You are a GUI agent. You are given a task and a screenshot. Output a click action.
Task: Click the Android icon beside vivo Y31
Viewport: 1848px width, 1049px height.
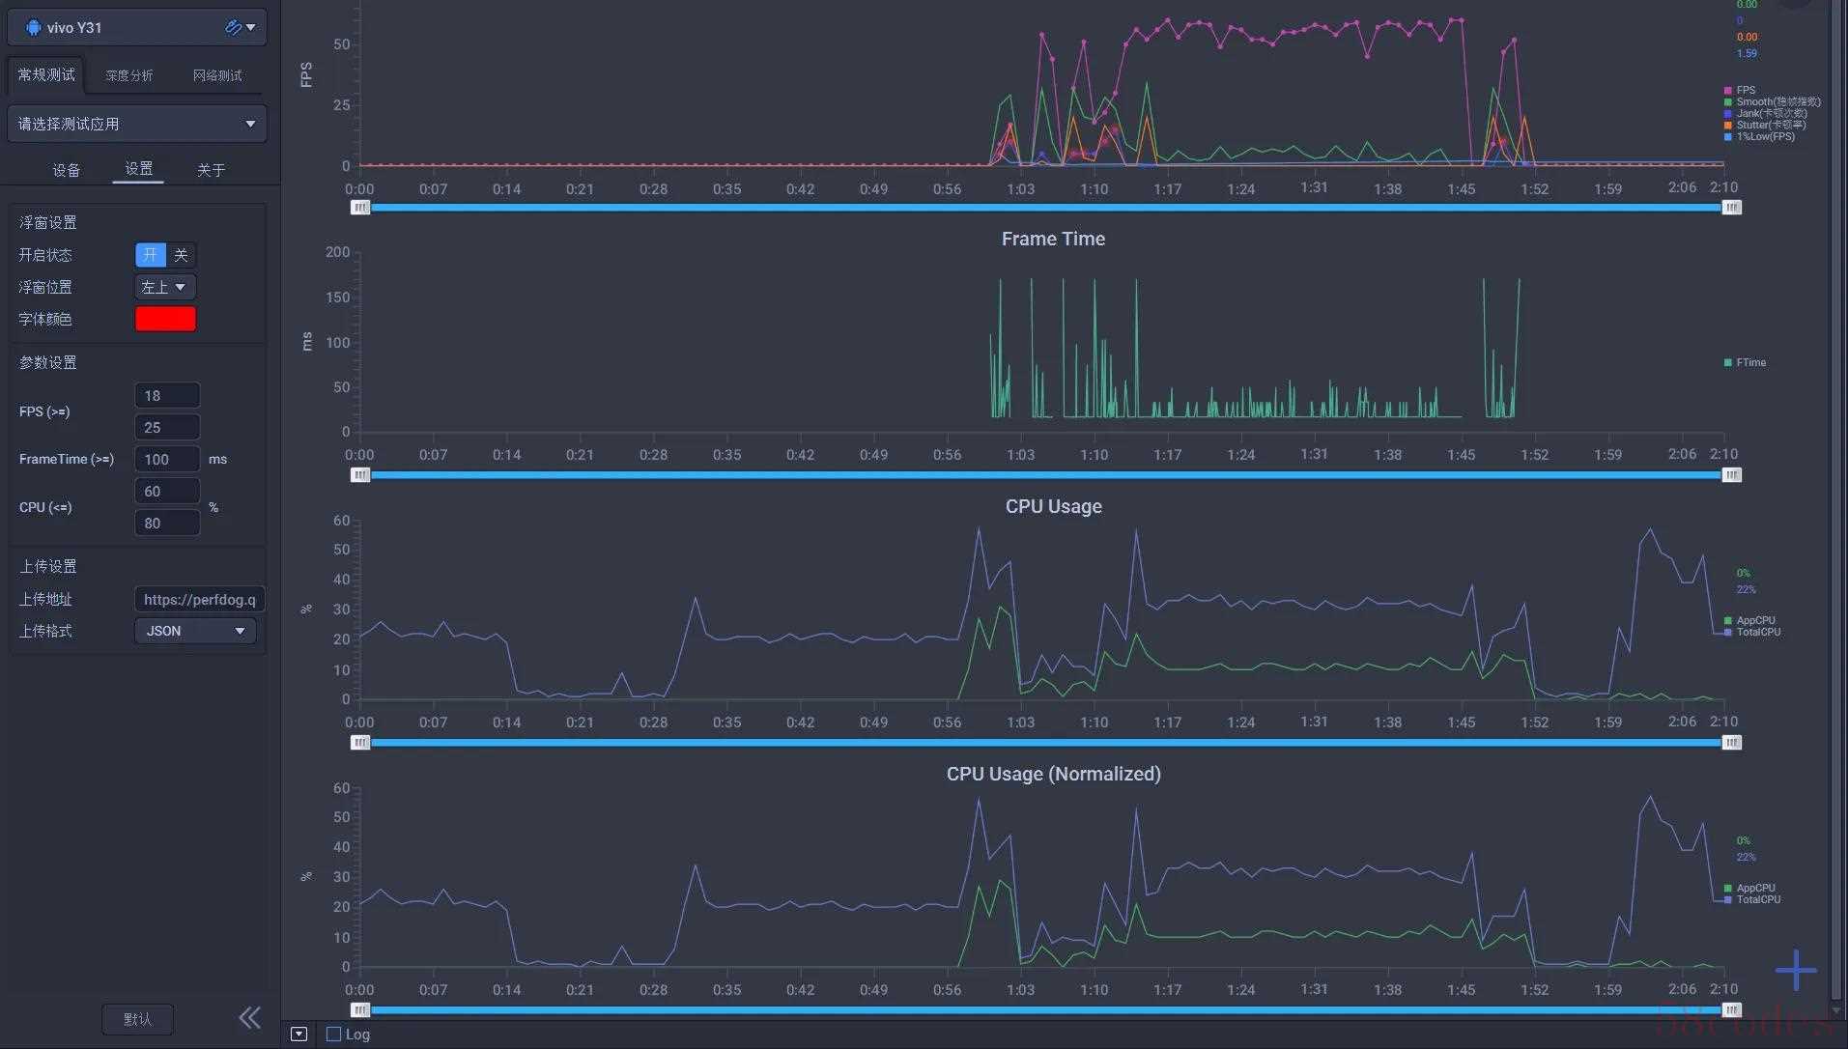point(33,27)
